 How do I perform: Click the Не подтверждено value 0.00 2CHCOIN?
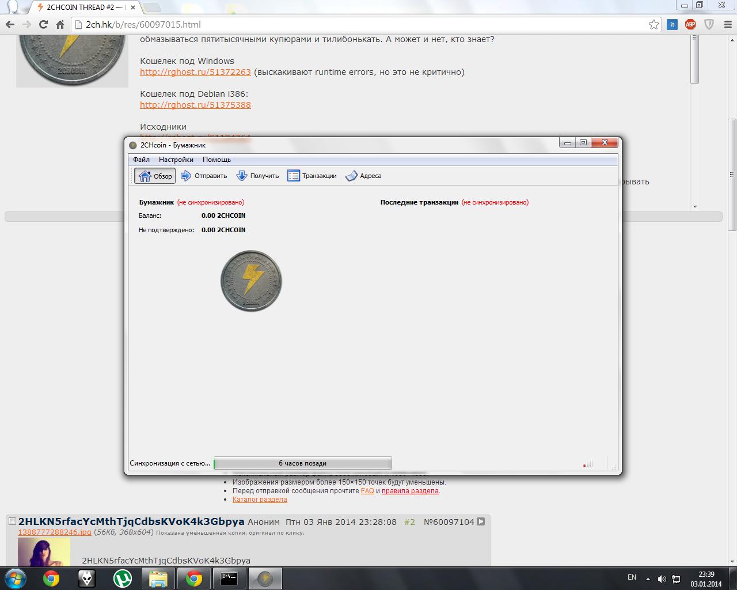point(223,230)
